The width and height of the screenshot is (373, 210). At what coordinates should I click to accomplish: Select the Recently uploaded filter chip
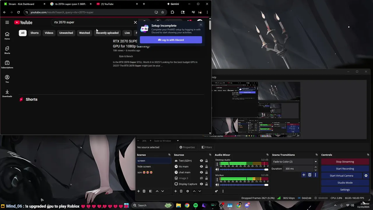(x=107, y=33)
